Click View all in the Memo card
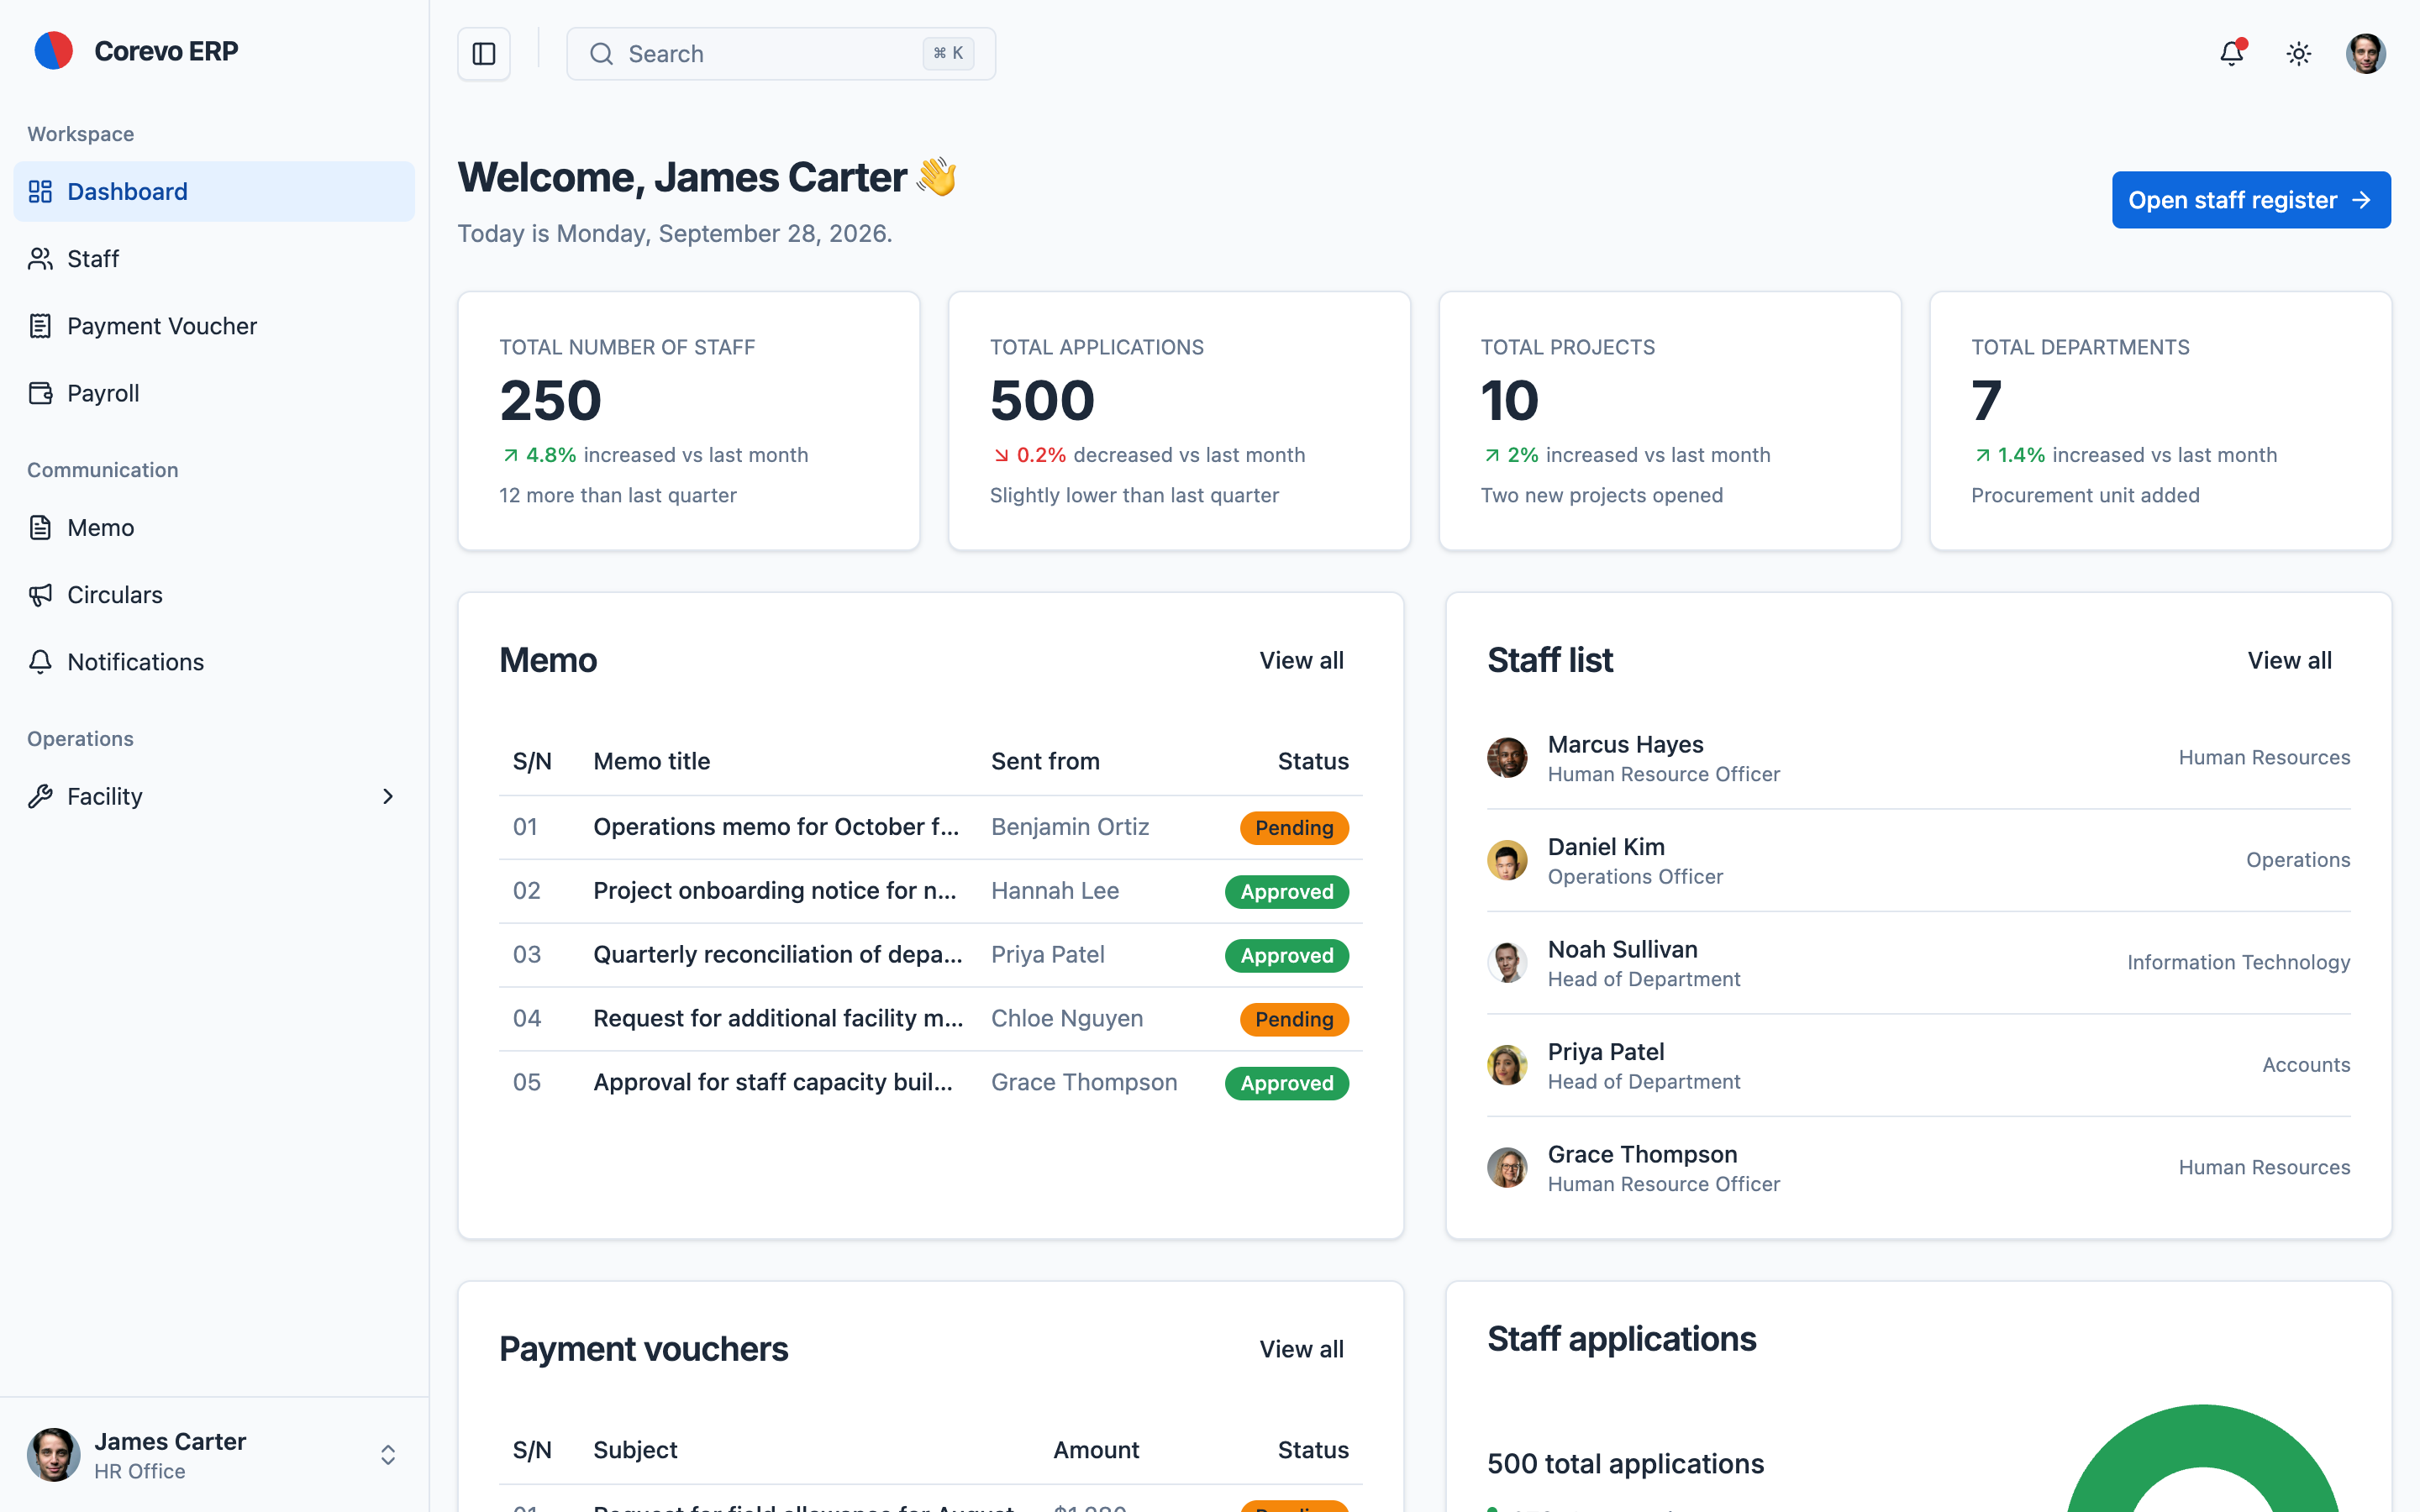The image size is (2420, 1512). point(1301,661)
